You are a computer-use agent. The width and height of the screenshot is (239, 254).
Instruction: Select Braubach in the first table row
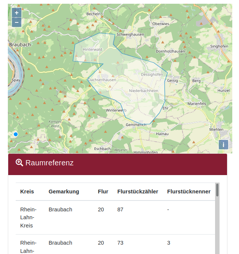(60, 209)
